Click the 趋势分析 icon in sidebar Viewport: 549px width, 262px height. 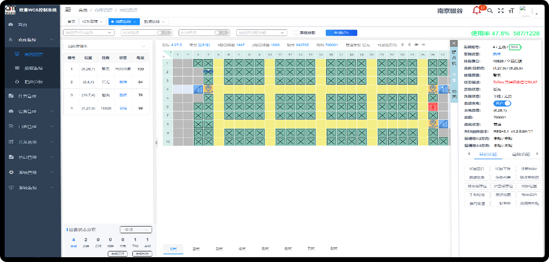[x=17, y=82]
